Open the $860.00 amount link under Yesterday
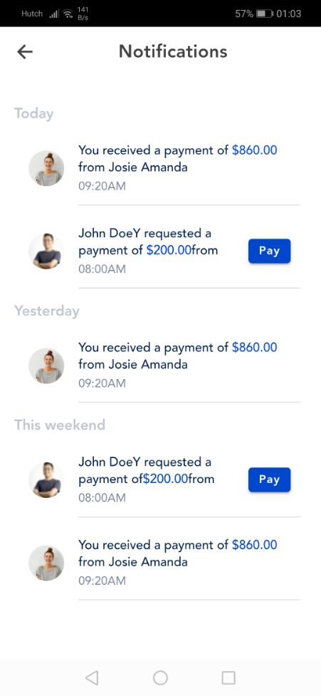The width and height of the screenshot is (321, 696). [x=255, y=347]
